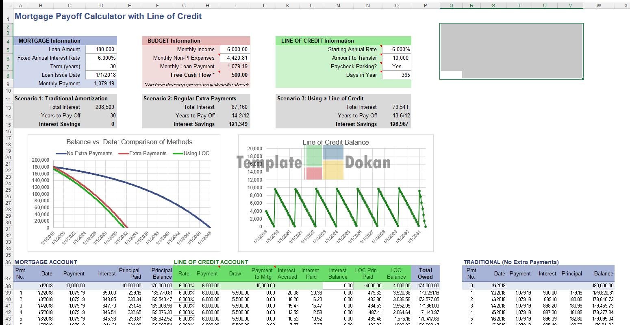The image size is (630, 325).
Task: Select the Line of Credit Balance chart title
Action: 336,142
